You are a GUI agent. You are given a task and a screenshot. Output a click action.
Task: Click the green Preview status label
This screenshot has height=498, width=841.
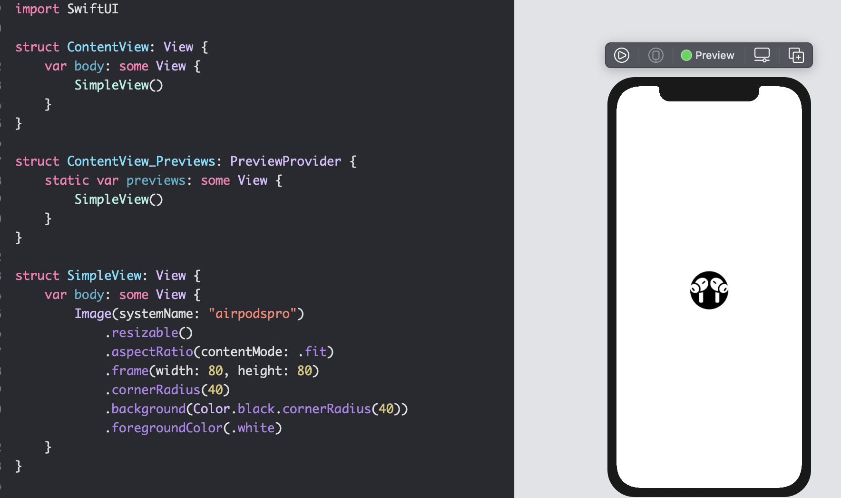(708, 55)
